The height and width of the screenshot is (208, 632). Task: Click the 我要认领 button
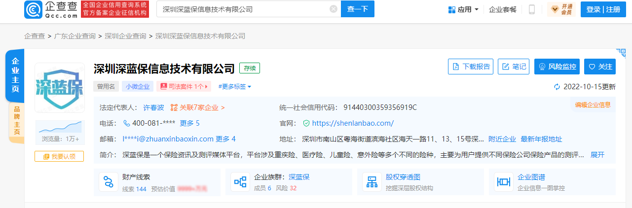click(x=59, y=156)
